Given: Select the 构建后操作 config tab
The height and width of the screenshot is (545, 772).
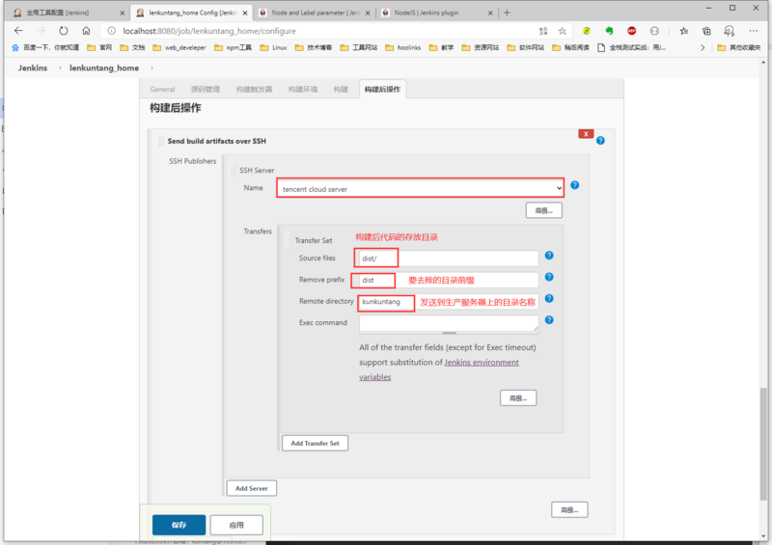Looking at the screenshot, I should point(382,89).
